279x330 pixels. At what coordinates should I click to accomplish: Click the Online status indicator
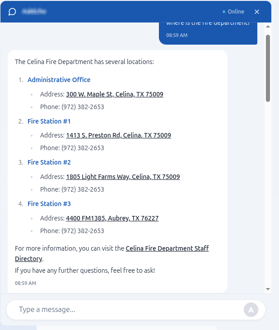[233, 12]
